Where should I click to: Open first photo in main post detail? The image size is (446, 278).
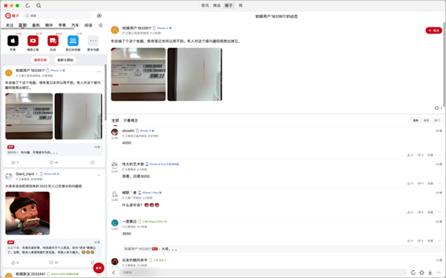click(138, 74)
